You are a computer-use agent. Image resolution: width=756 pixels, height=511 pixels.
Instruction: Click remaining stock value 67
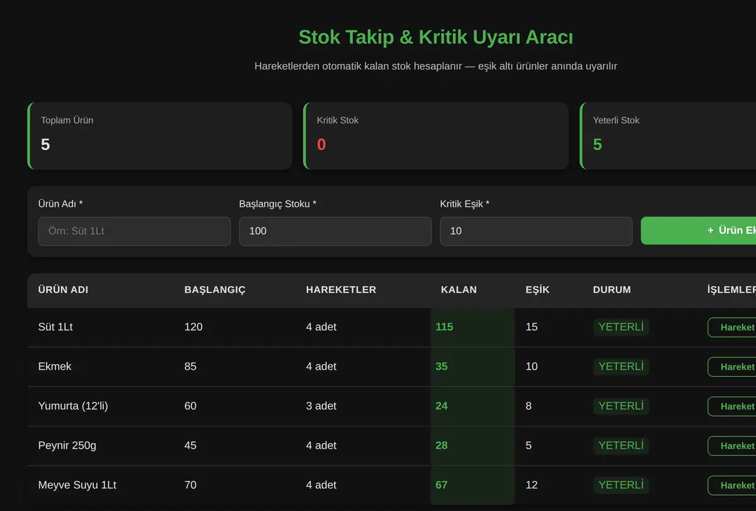(442, 485)
